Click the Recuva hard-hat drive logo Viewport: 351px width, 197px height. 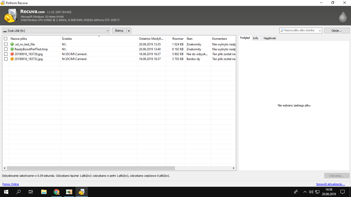click(11, 16)
